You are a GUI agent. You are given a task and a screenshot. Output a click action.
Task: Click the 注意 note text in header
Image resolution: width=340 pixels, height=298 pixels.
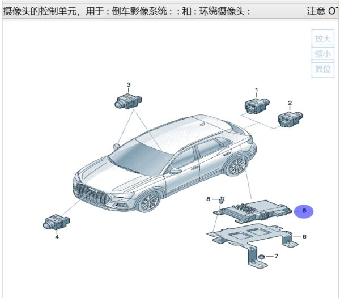(x=316, y=11)
